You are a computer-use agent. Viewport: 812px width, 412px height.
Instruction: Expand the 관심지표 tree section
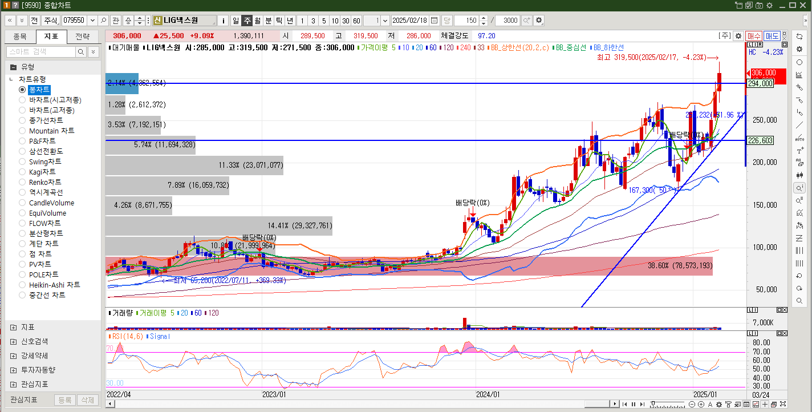tap(13, 384)
